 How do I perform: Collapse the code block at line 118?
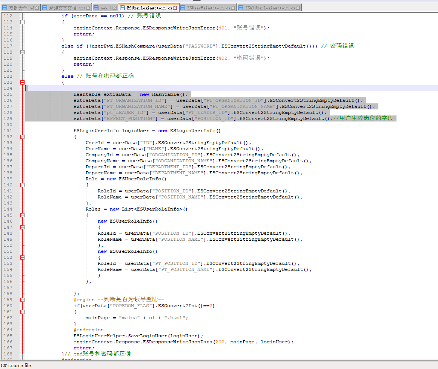23,52
